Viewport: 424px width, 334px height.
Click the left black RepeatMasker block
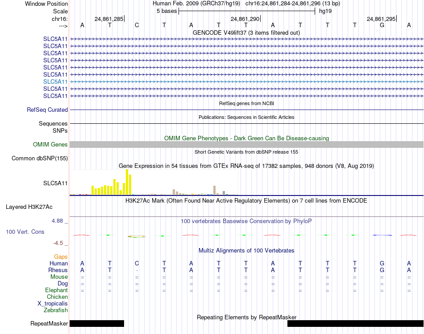tap(97, 323)
